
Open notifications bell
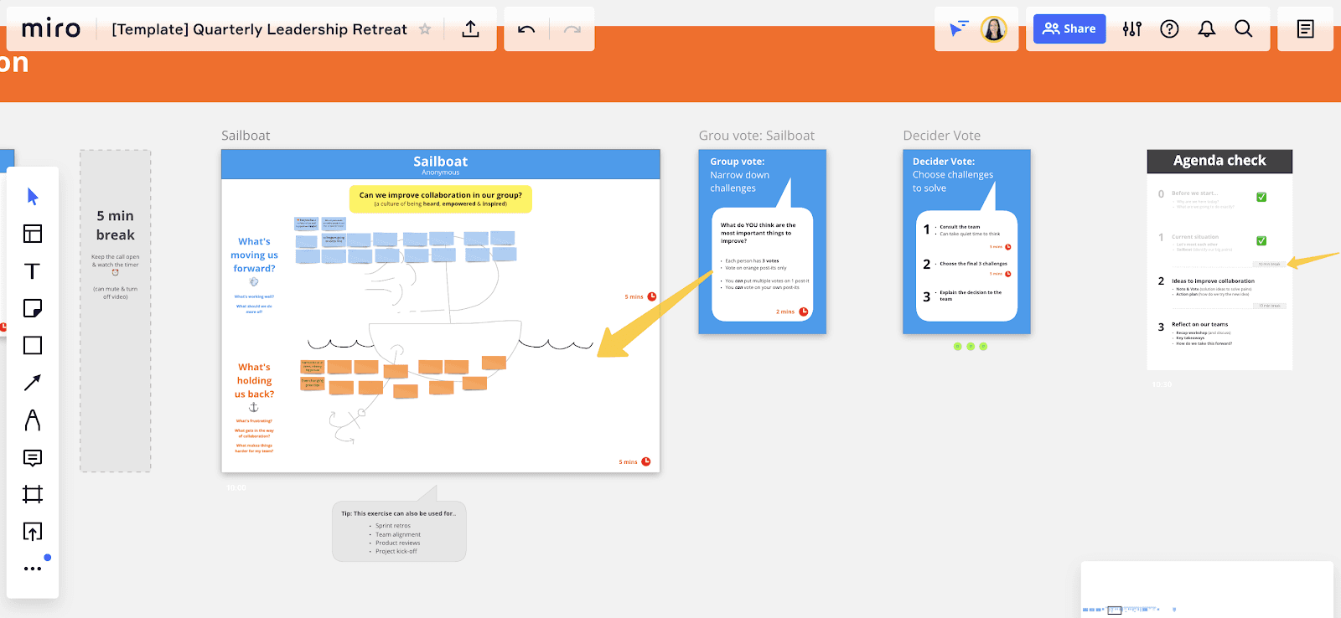[x=1207, y=29]
